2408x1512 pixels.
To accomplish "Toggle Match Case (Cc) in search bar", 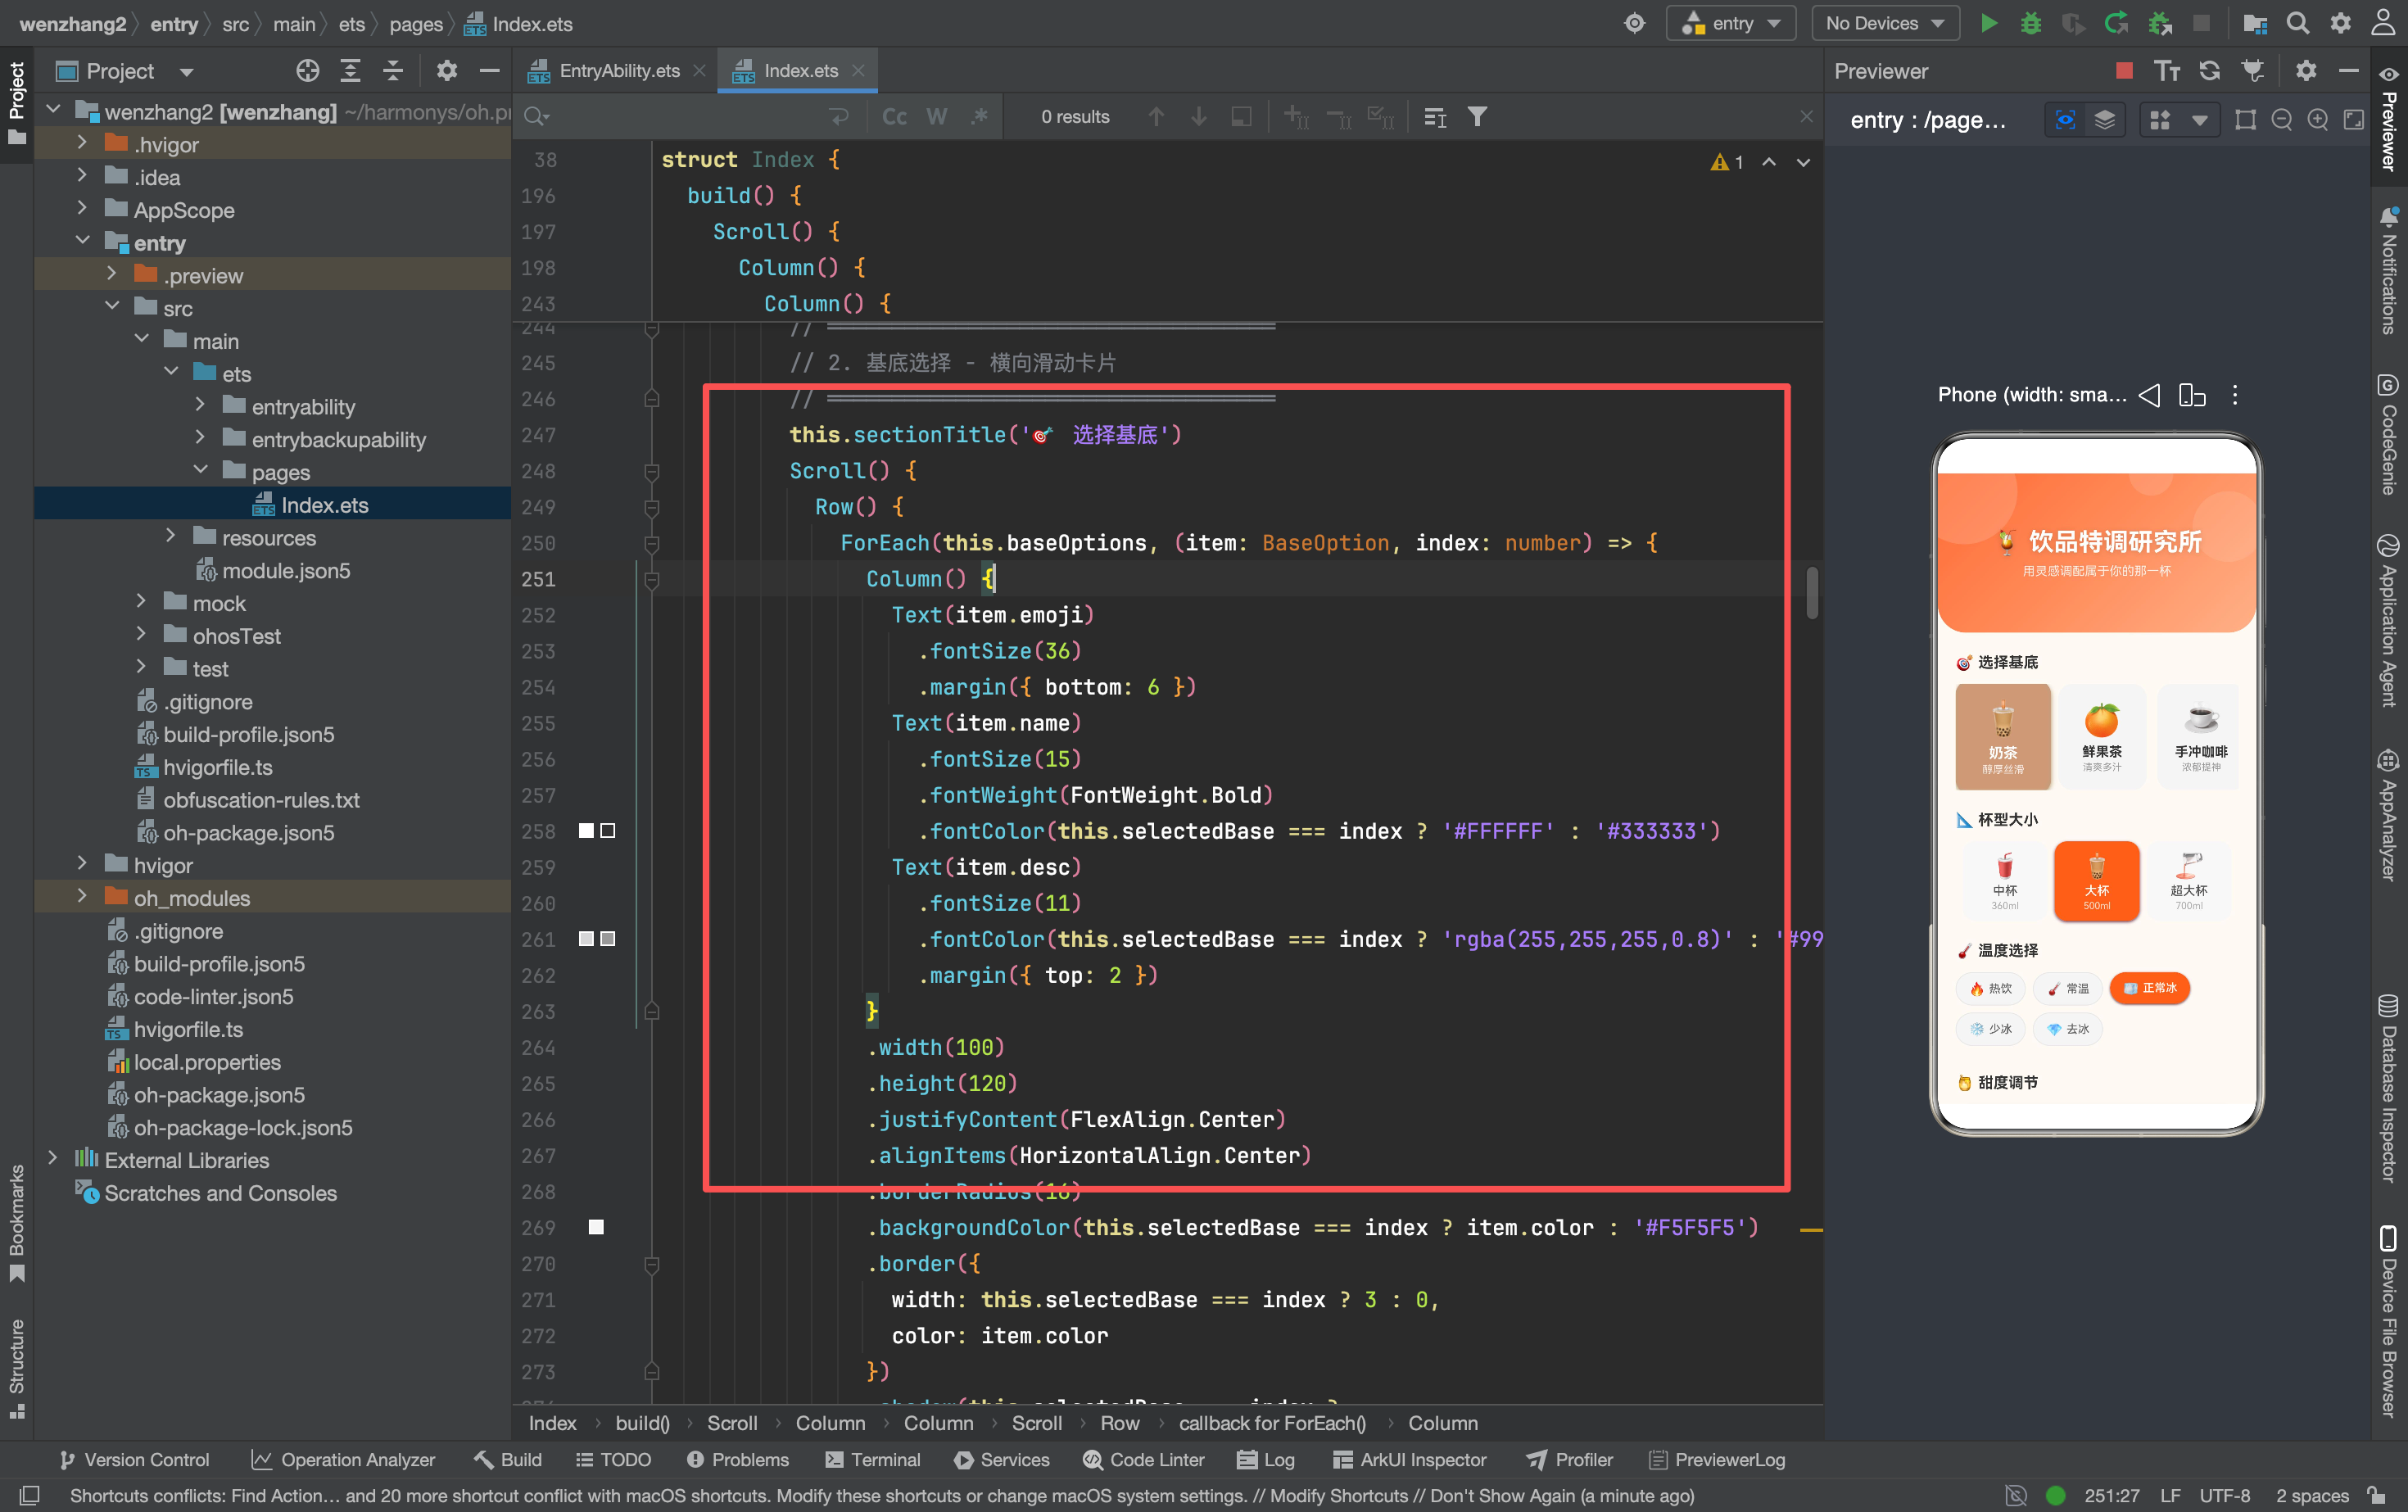I will coord(894,117).
